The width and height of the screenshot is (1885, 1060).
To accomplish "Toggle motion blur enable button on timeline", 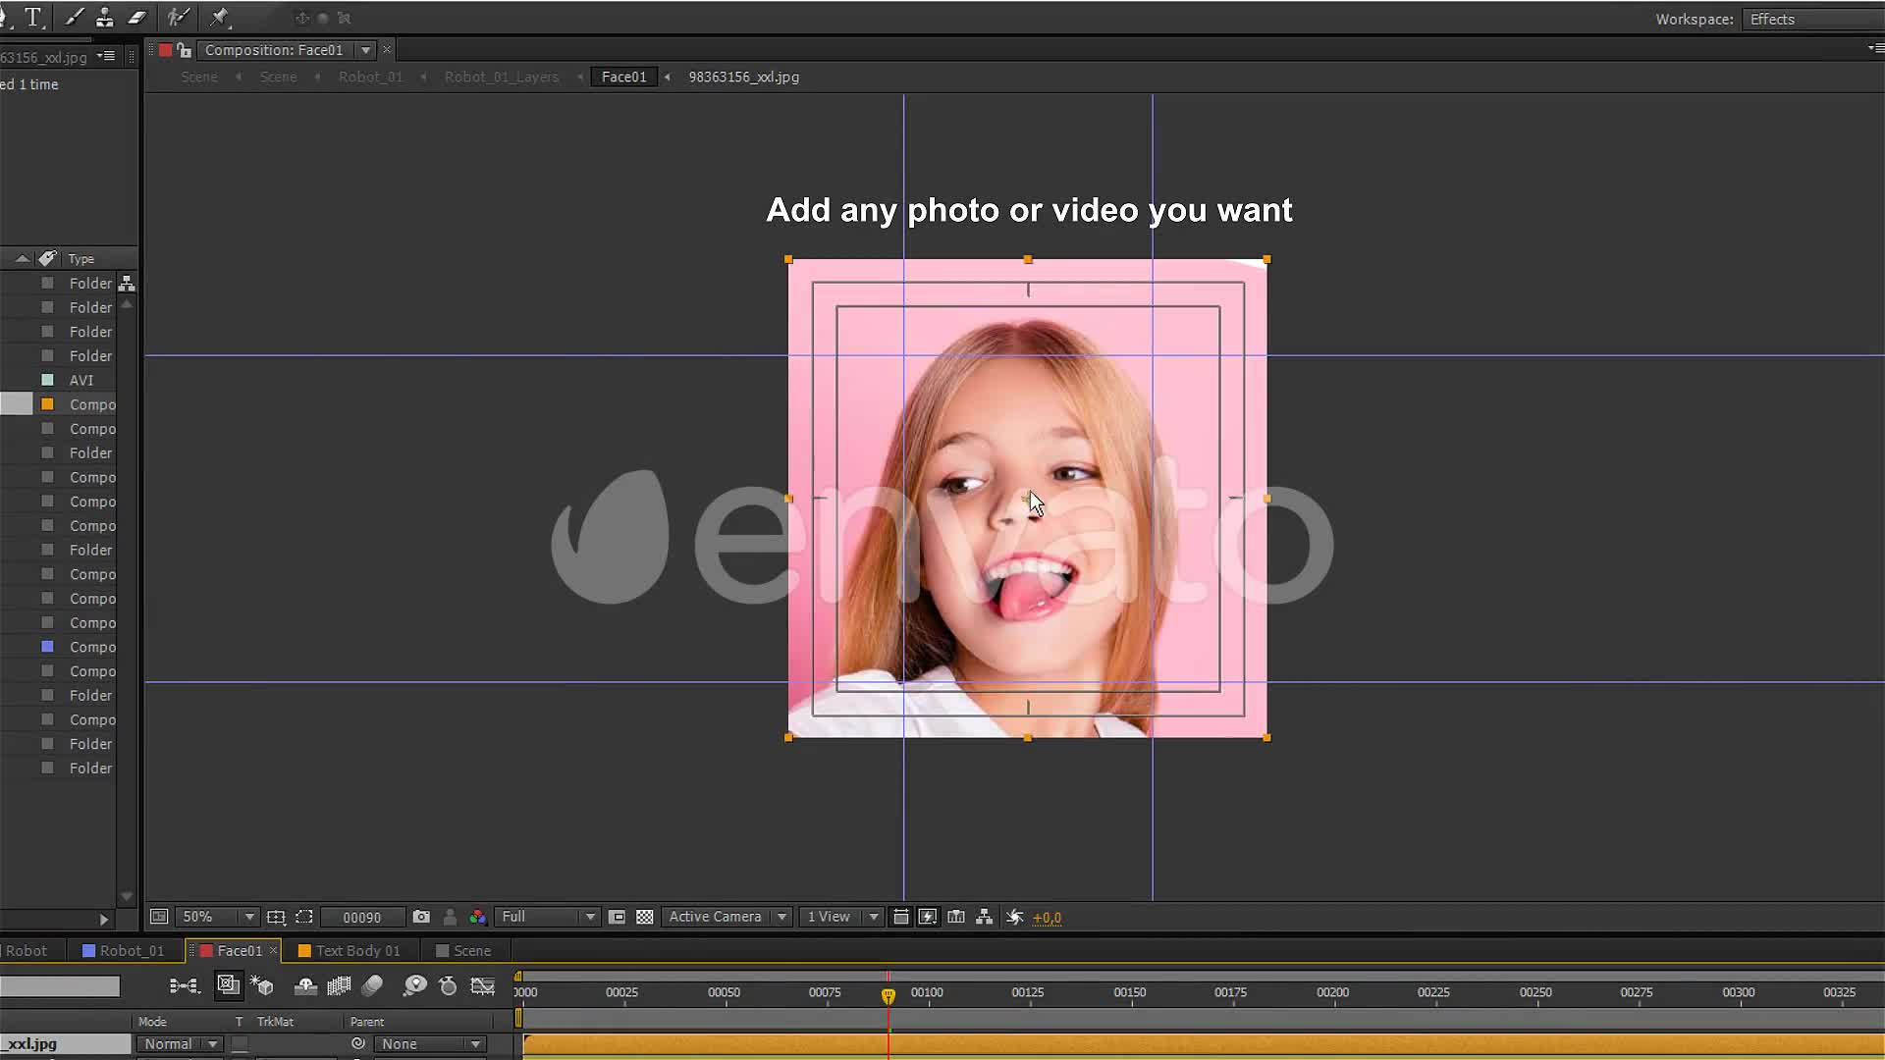I will (x=374, y=986).
